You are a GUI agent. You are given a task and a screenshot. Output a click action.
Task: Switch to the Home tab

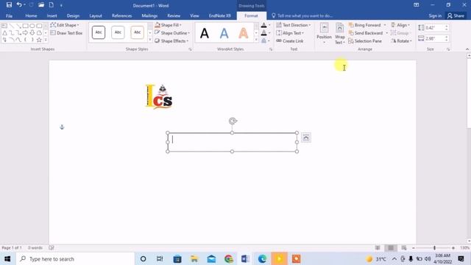[31, 16]
